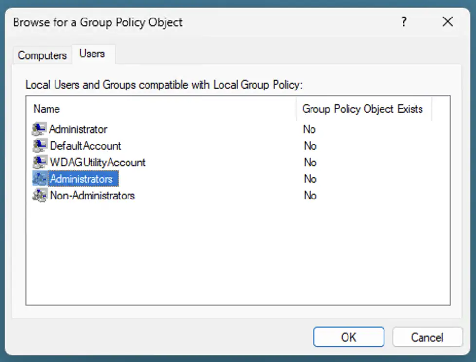Click the No value in the WDAGUtilityAccount row
The image size is (476, 362).
[x=310, y=163]
